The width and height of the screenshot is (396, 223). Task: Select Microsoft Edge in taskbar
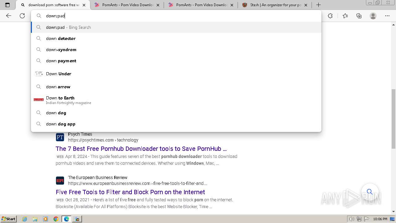67,219
